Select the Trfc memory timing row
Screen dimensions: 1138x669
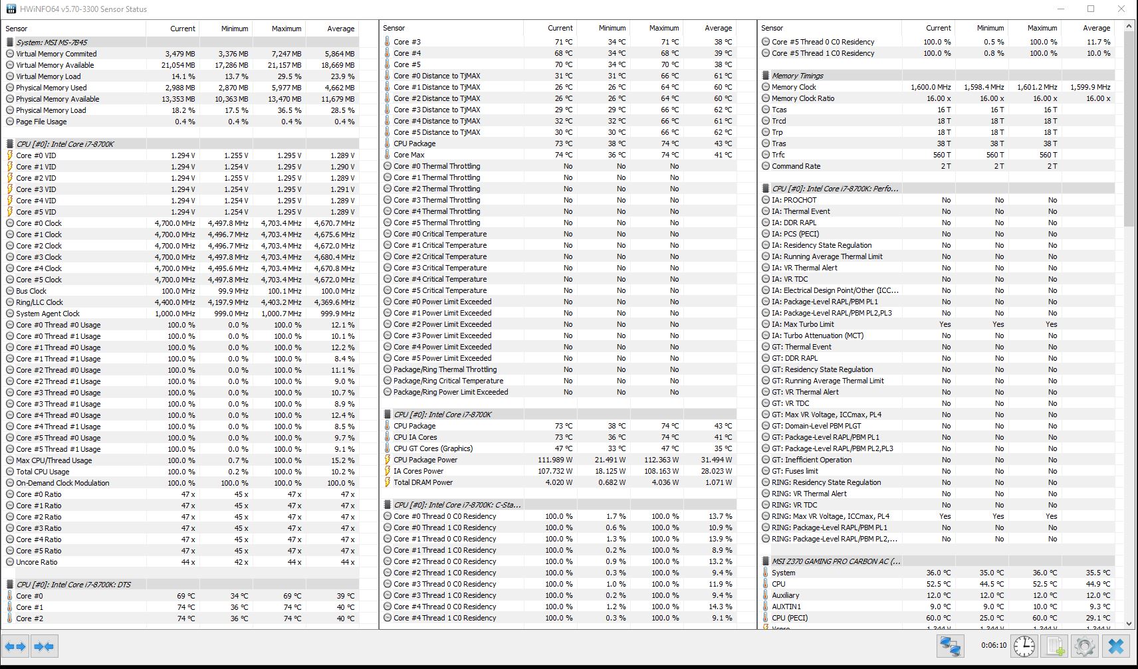coord(937,155)
